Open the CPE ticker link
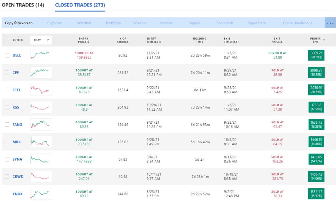 tap(16, 73)
